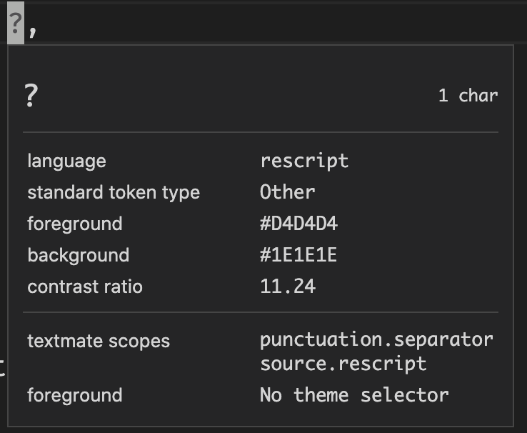Select the #1E1E1E background color value
This screenshot has width=527, height=433.
[298, 255]
